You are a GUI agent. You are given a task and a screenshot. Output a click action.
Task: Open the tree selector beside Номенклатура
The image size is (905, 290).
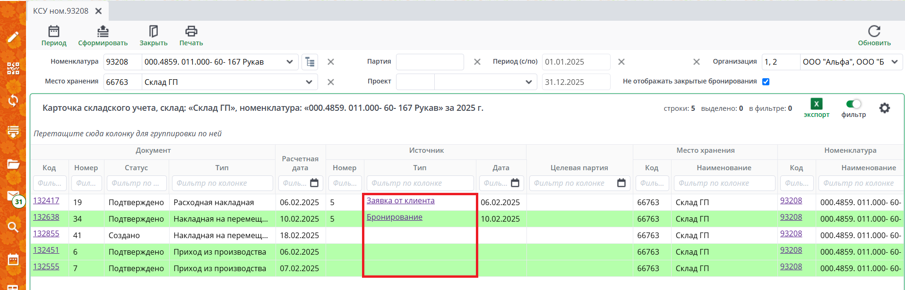point(310,62)
